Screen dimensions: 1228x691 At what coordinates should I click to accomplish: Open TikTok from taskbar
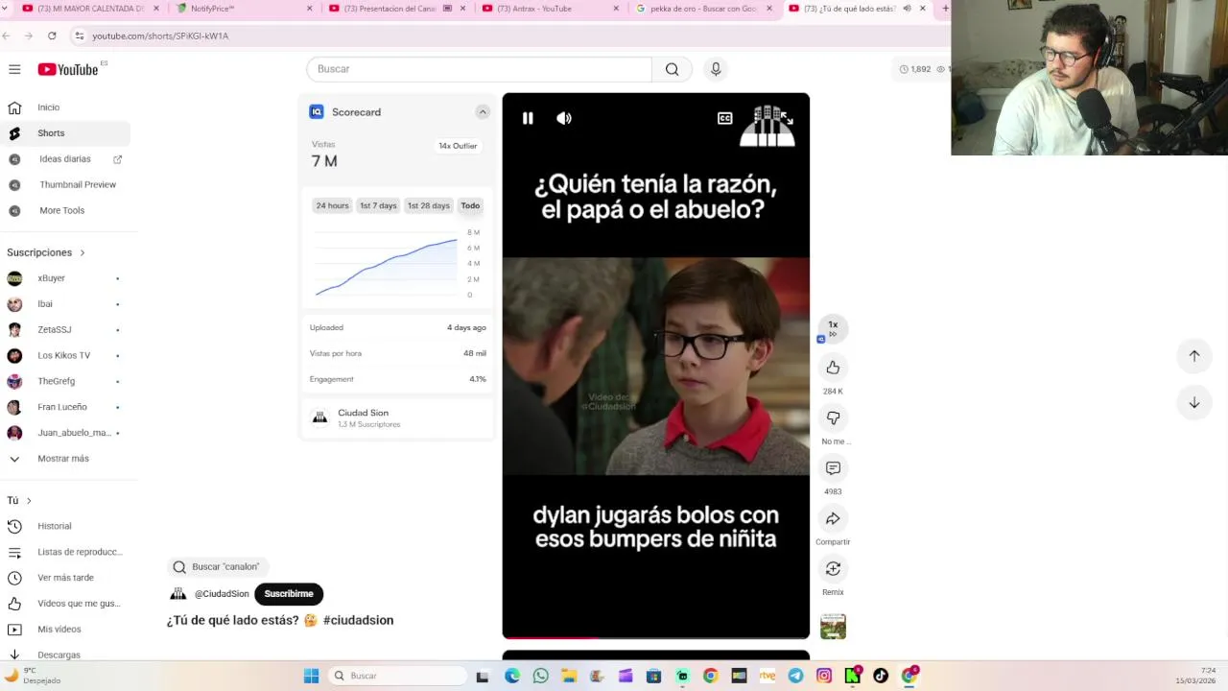coord(881,676)
